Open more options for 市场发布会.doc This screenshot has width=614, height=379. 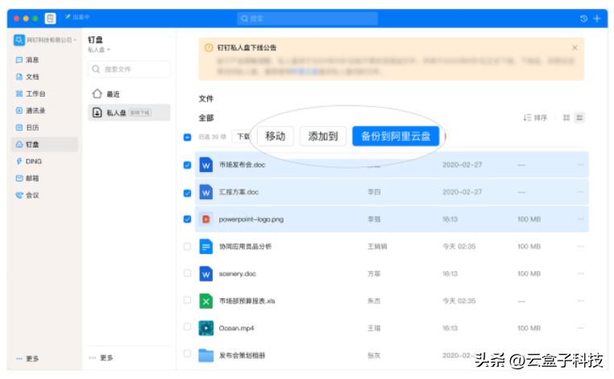point(580,165)
